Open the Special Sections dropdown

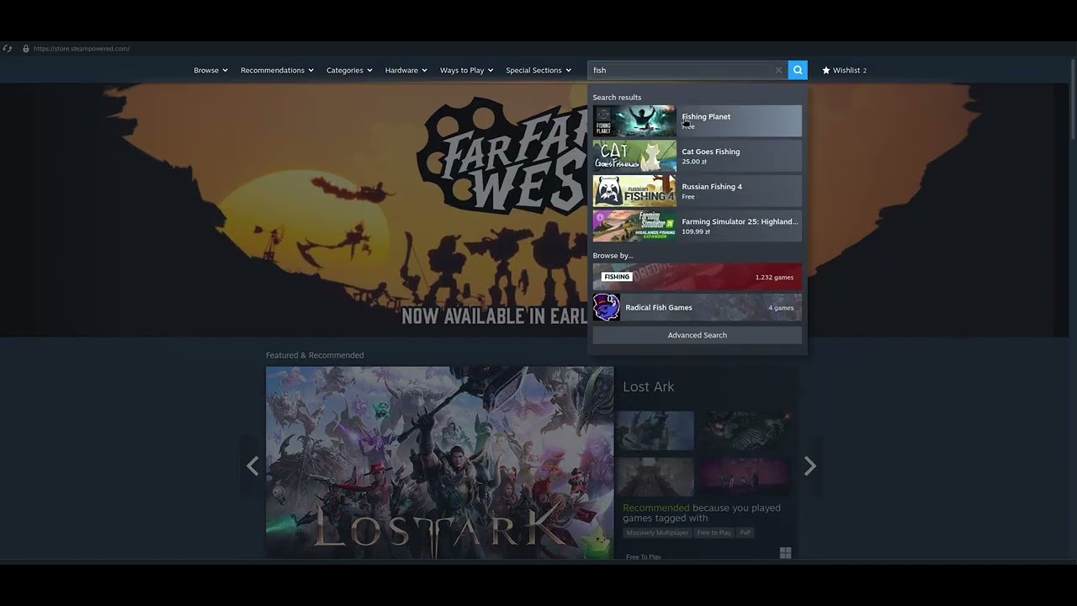(x=538, y=70)
